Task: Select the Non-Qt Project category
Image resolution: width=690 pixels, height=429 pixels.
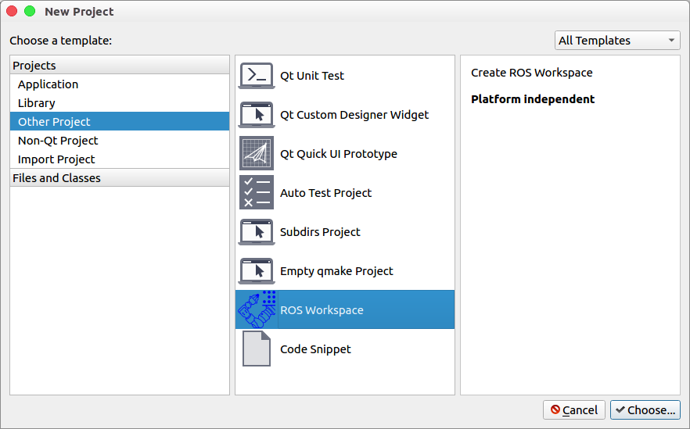Action: coord(58,141)
